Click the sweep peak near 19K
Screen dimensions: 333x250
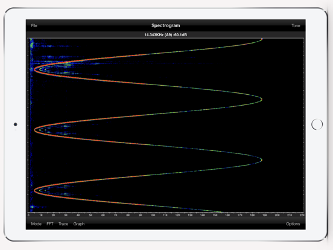click(x=261, y=99)
